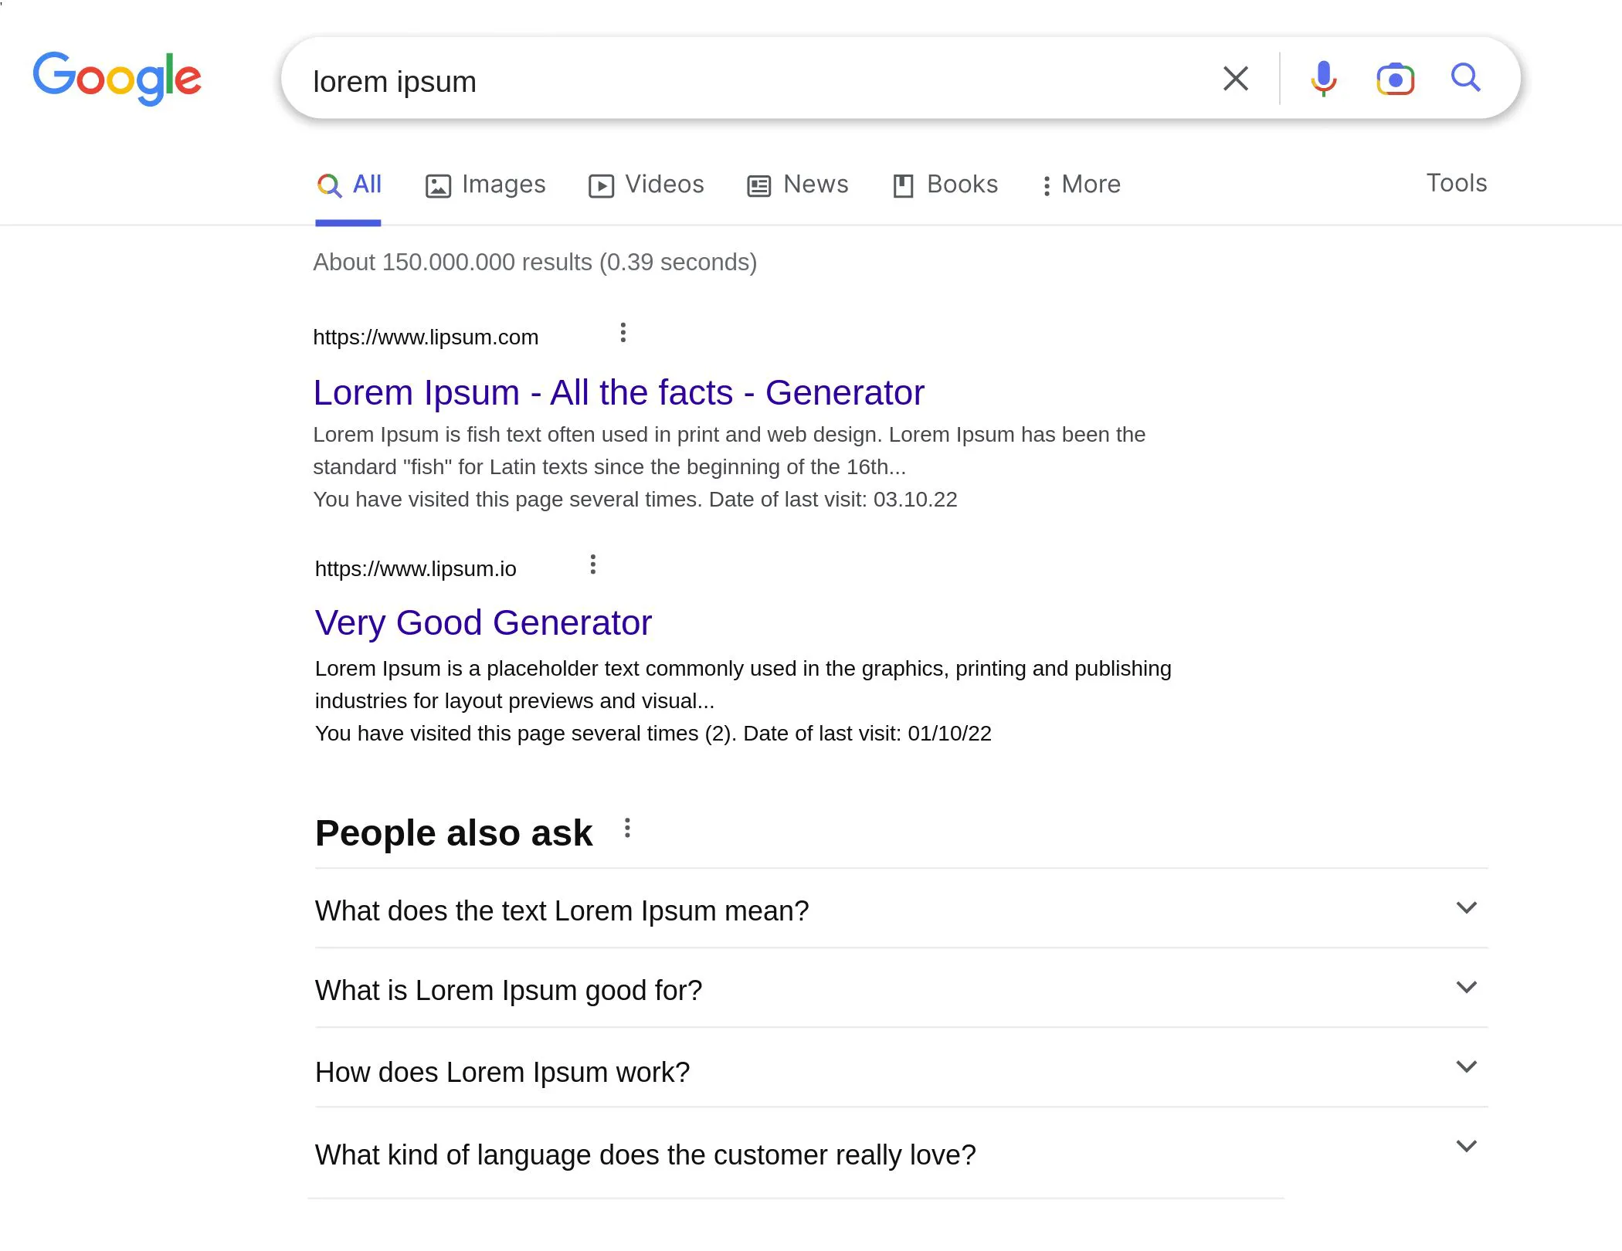Expand 'What does the text Lorem Ipsum mean?'
1622x1251 pixels.
[1466, 908]
